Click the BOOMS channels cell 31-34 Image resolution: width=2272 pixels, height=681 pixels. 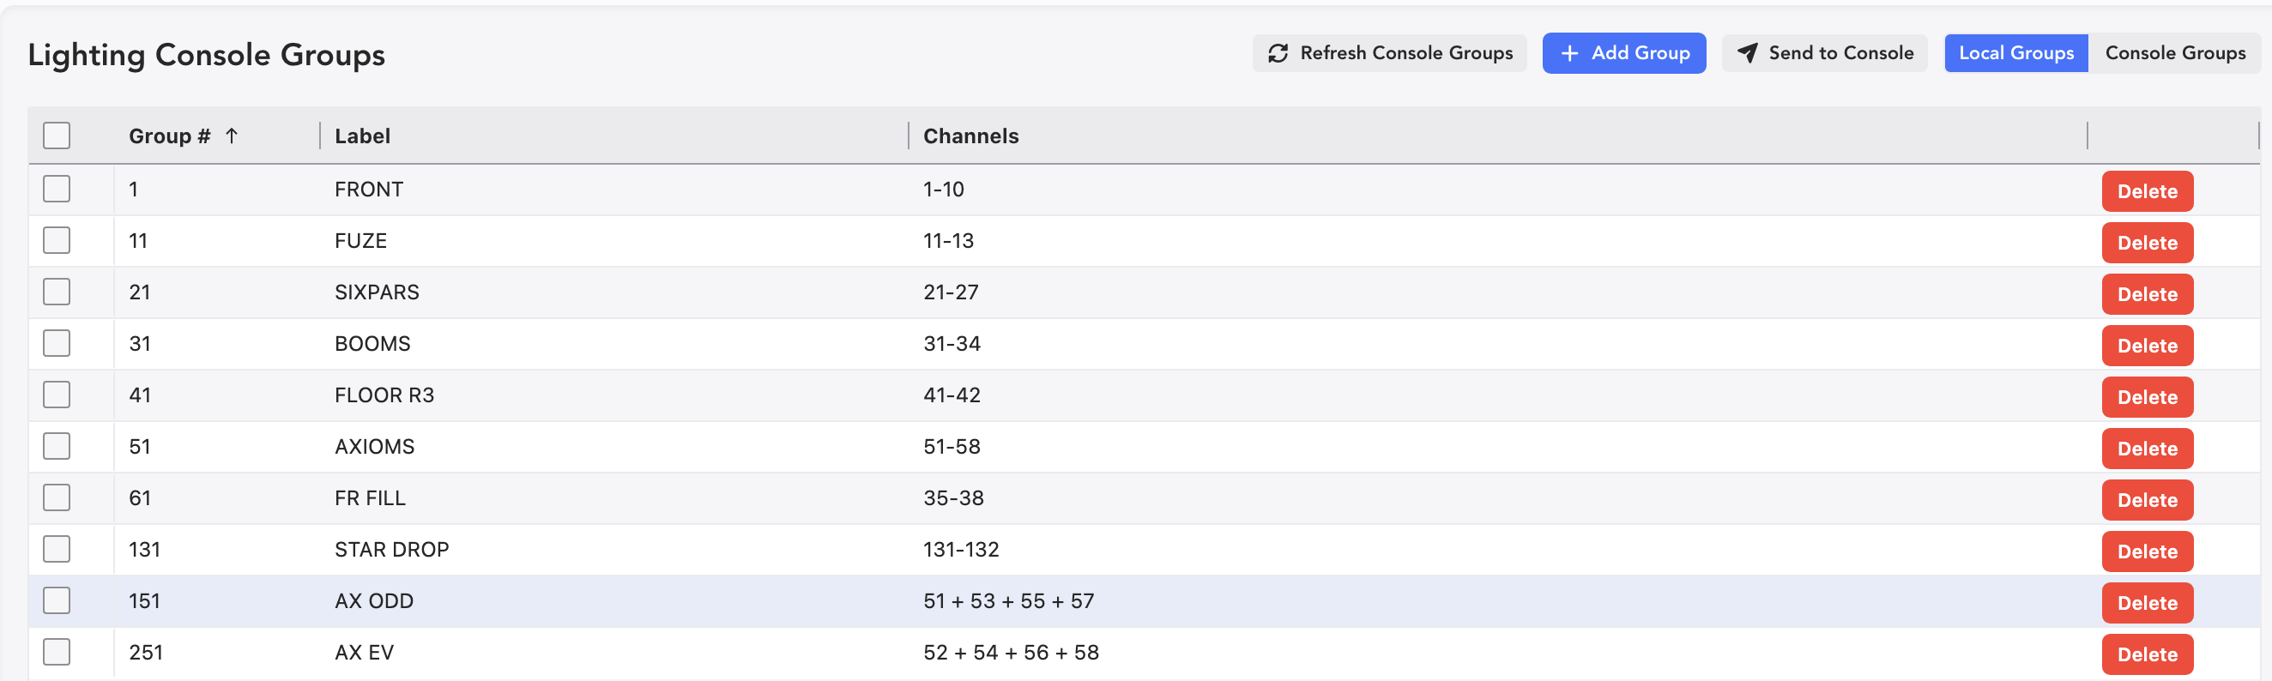(x=952, y=344)
